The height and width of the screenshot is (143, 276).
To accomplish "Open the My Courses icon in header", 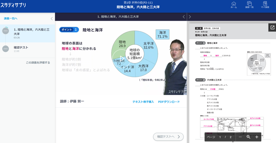I will click(x=265, y=5).
